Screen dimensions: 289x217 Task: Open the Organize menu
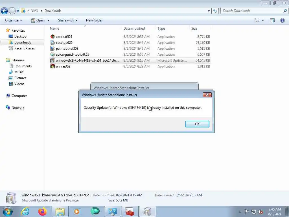click(x=14, y=20)
